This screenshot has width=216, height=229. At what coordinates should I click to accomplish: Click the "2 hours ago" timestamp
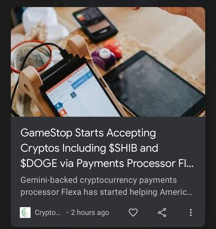[90, 213]
